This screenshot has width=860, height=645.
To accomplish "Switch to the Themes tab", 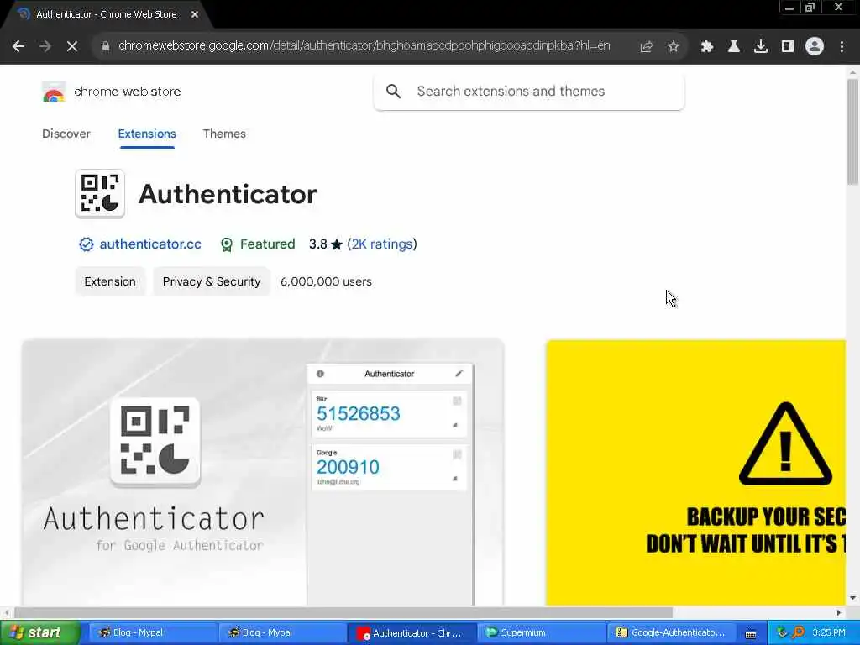I will point(224,134).
